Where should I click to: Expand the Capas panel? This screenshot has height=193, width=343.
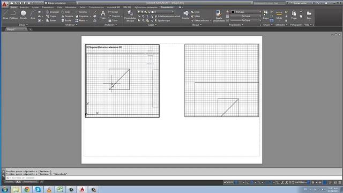[152, 25]
